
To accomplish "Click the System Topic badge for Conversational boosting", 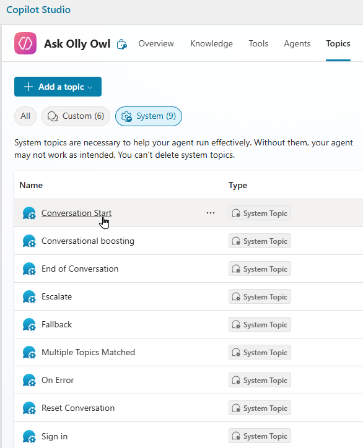I will click(260, 241).
